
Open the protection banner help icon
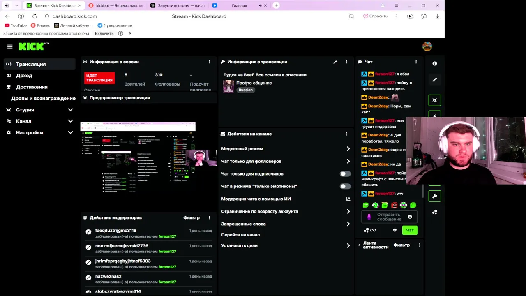(120, 33)
